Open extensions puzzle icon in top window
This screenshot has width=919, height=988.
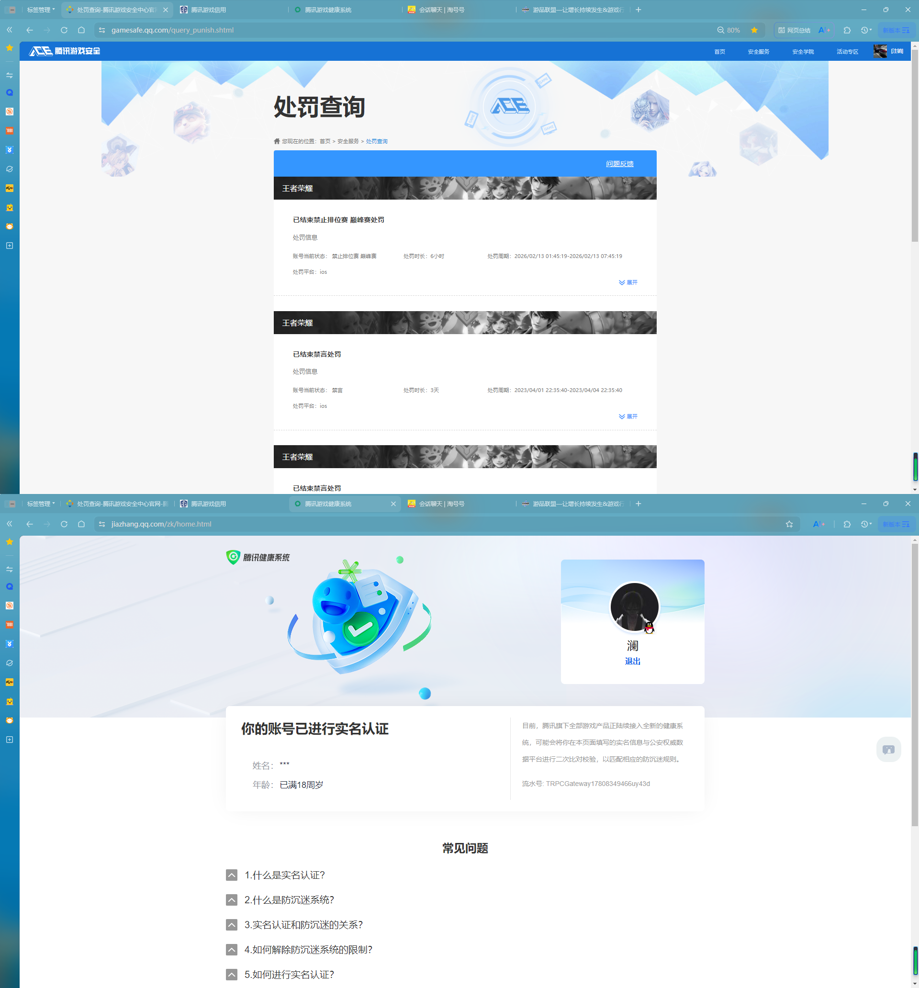point(847,30)
